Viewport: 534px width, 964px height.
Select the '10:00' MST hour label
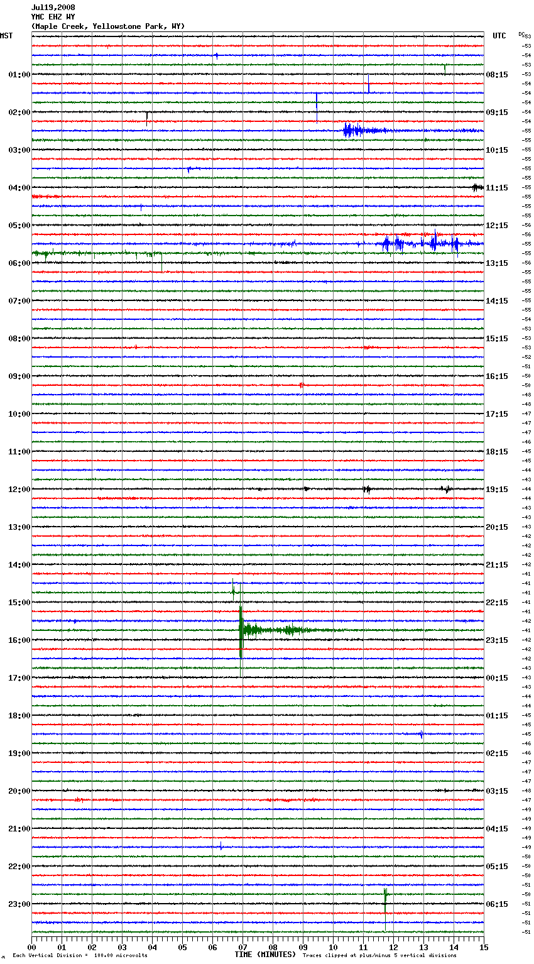pos(19,414)
